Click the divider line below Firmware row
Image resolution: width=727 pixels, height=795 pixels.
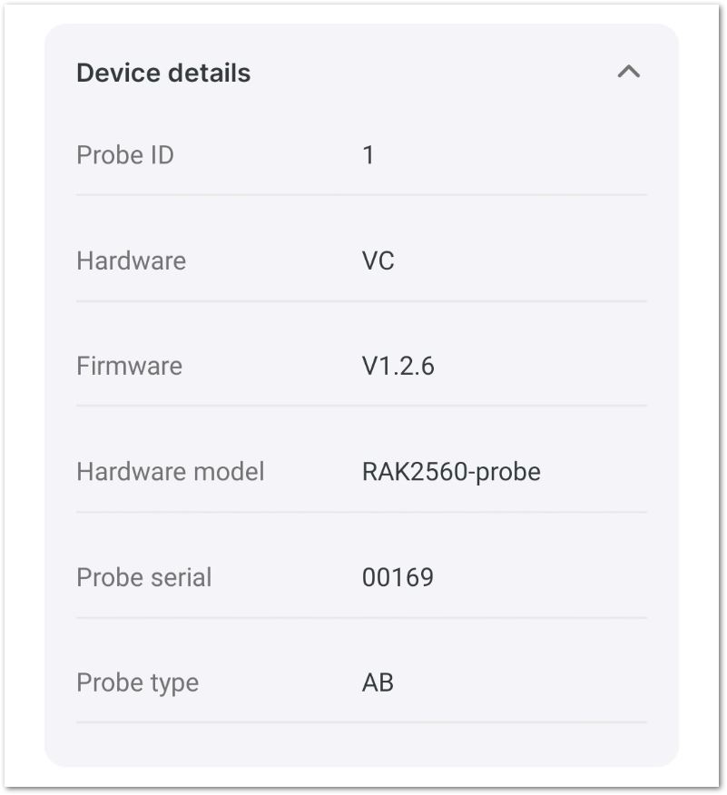click(x=361, y=405)
